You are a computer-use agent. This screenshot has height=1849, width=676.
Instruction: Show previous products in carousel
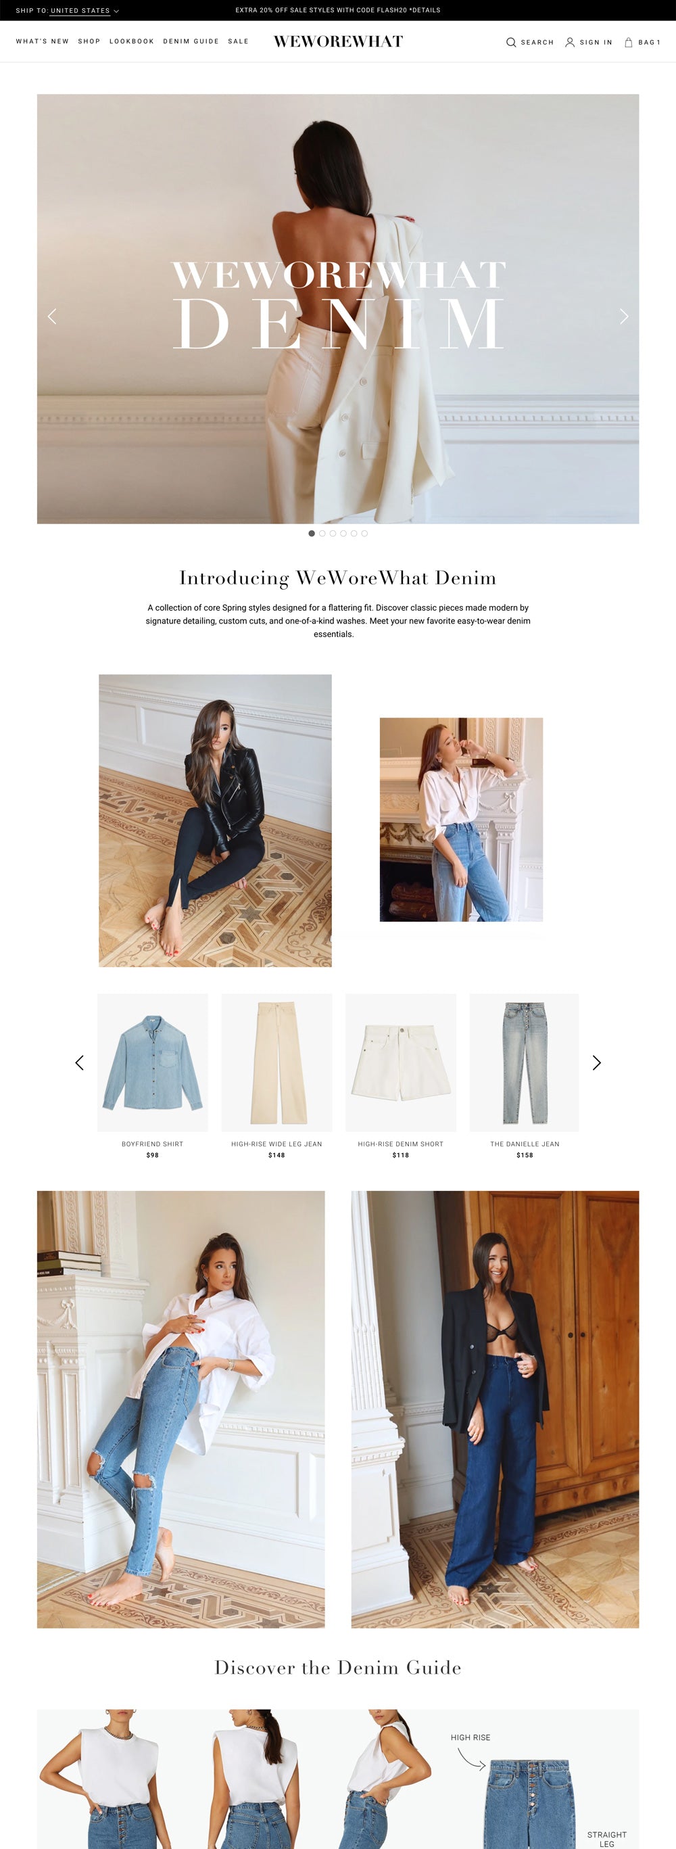point(80,1062)
